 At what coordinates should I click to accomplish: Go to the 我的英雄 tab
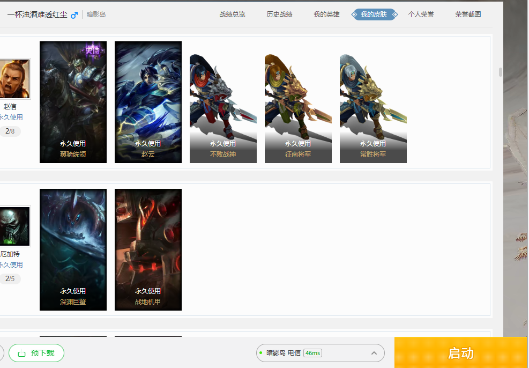click(x=326, y=14)
